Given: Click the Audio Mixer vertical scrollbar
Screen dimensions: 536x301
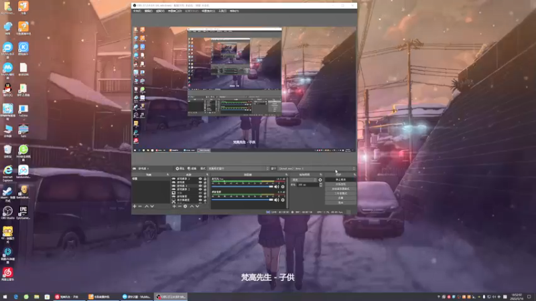Looking at the screenshot, I should pos(287,193).
